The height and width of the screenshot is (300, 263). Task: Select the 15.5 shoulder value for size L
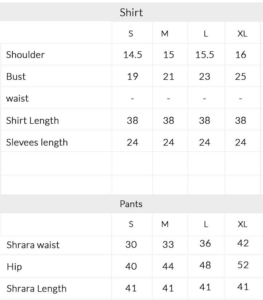[204, 55]
